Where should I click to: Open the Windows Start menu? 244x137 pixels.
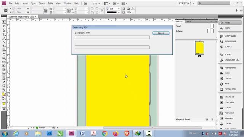(x=5, y=134)
